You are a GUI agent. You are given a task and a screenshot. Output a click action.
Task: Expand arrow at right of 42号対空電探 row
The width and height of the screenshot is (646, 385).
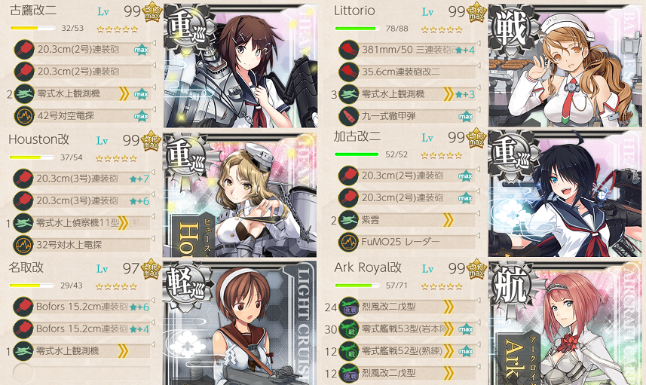pyautogui.click(x=154, y=109)
